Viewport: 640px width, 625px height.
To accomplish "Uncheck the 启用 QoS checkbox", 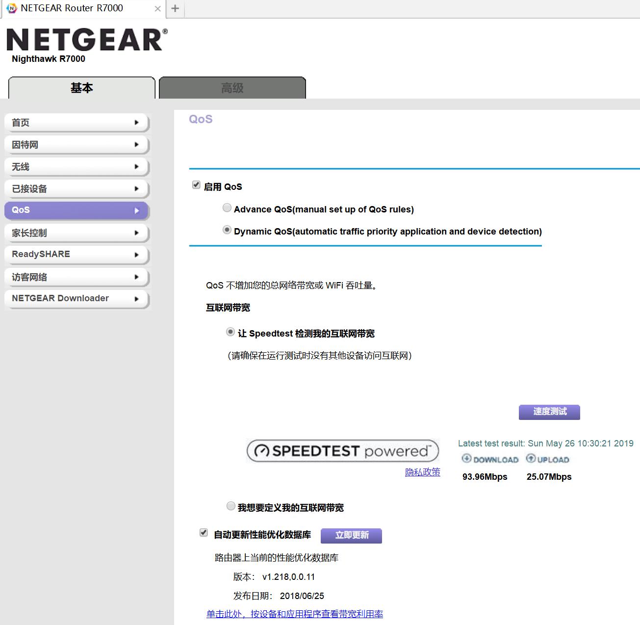I will [196, 185].
